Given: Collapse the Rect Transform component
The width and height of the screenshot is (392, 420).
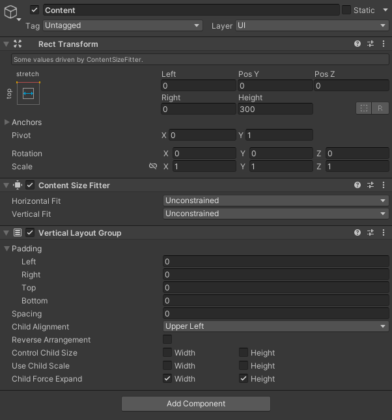Looking at the screenshot, I should 7,44.
